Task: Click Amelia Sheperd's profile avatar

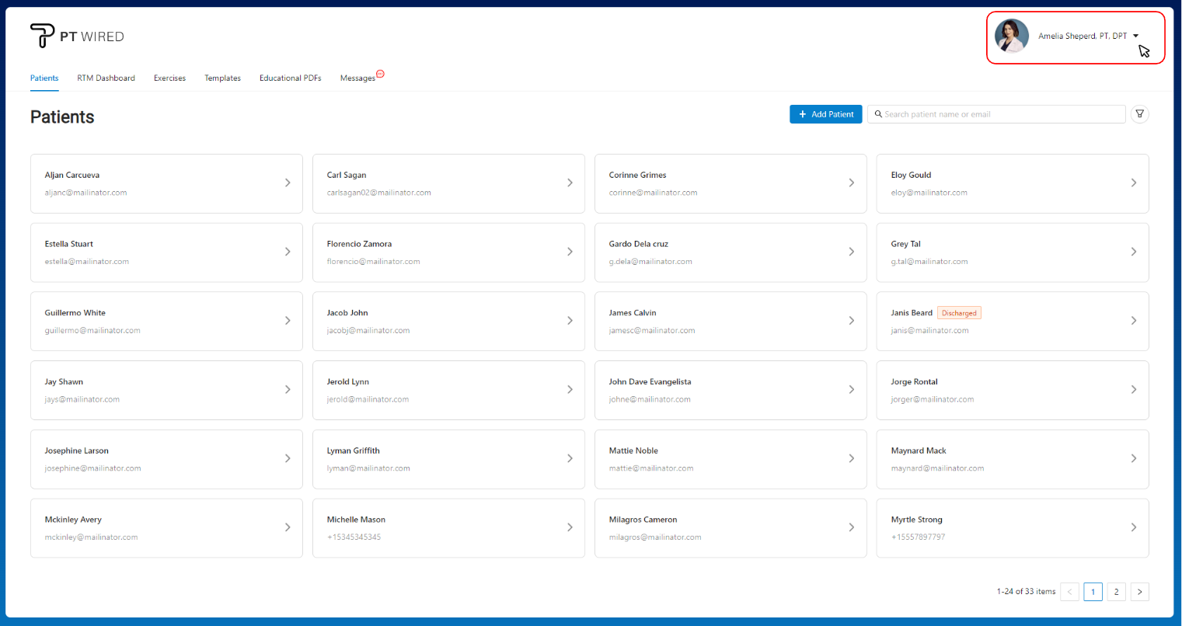Action: 1012,37
